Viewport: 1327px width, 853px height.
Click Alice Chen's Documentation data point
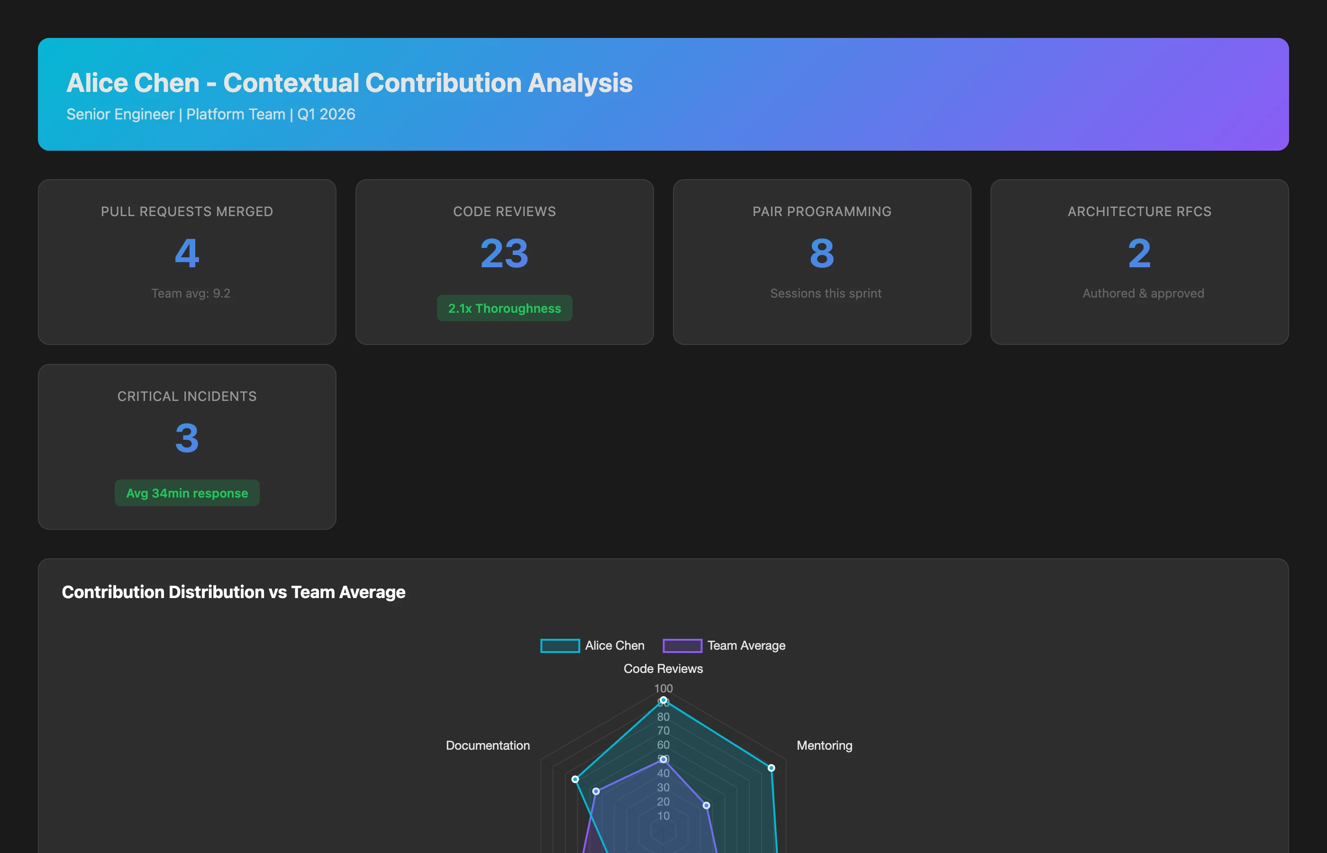click(x=575, y=780)
